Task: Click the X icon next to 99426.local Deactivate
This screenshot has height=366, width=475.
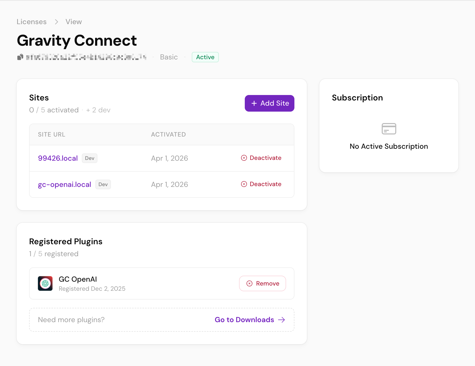Action: tap(244, 158)
